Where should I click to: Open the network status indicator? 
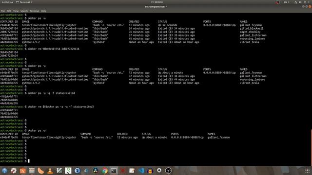click(x=296, y=2)
